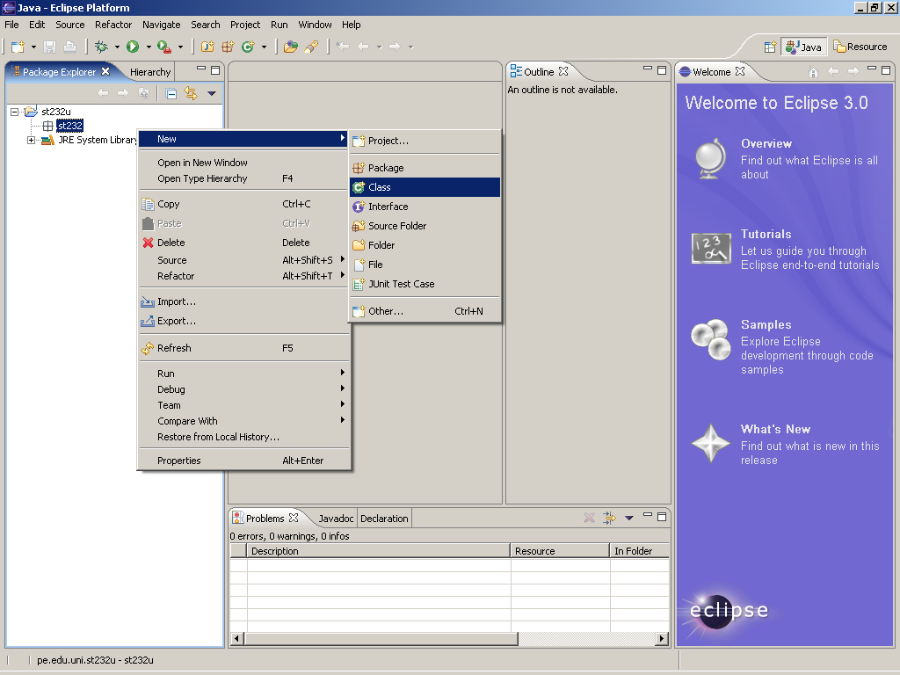The image size is (900, 675).
Task: Collapse the st232u project tree
Action: [x=14, y=112]
